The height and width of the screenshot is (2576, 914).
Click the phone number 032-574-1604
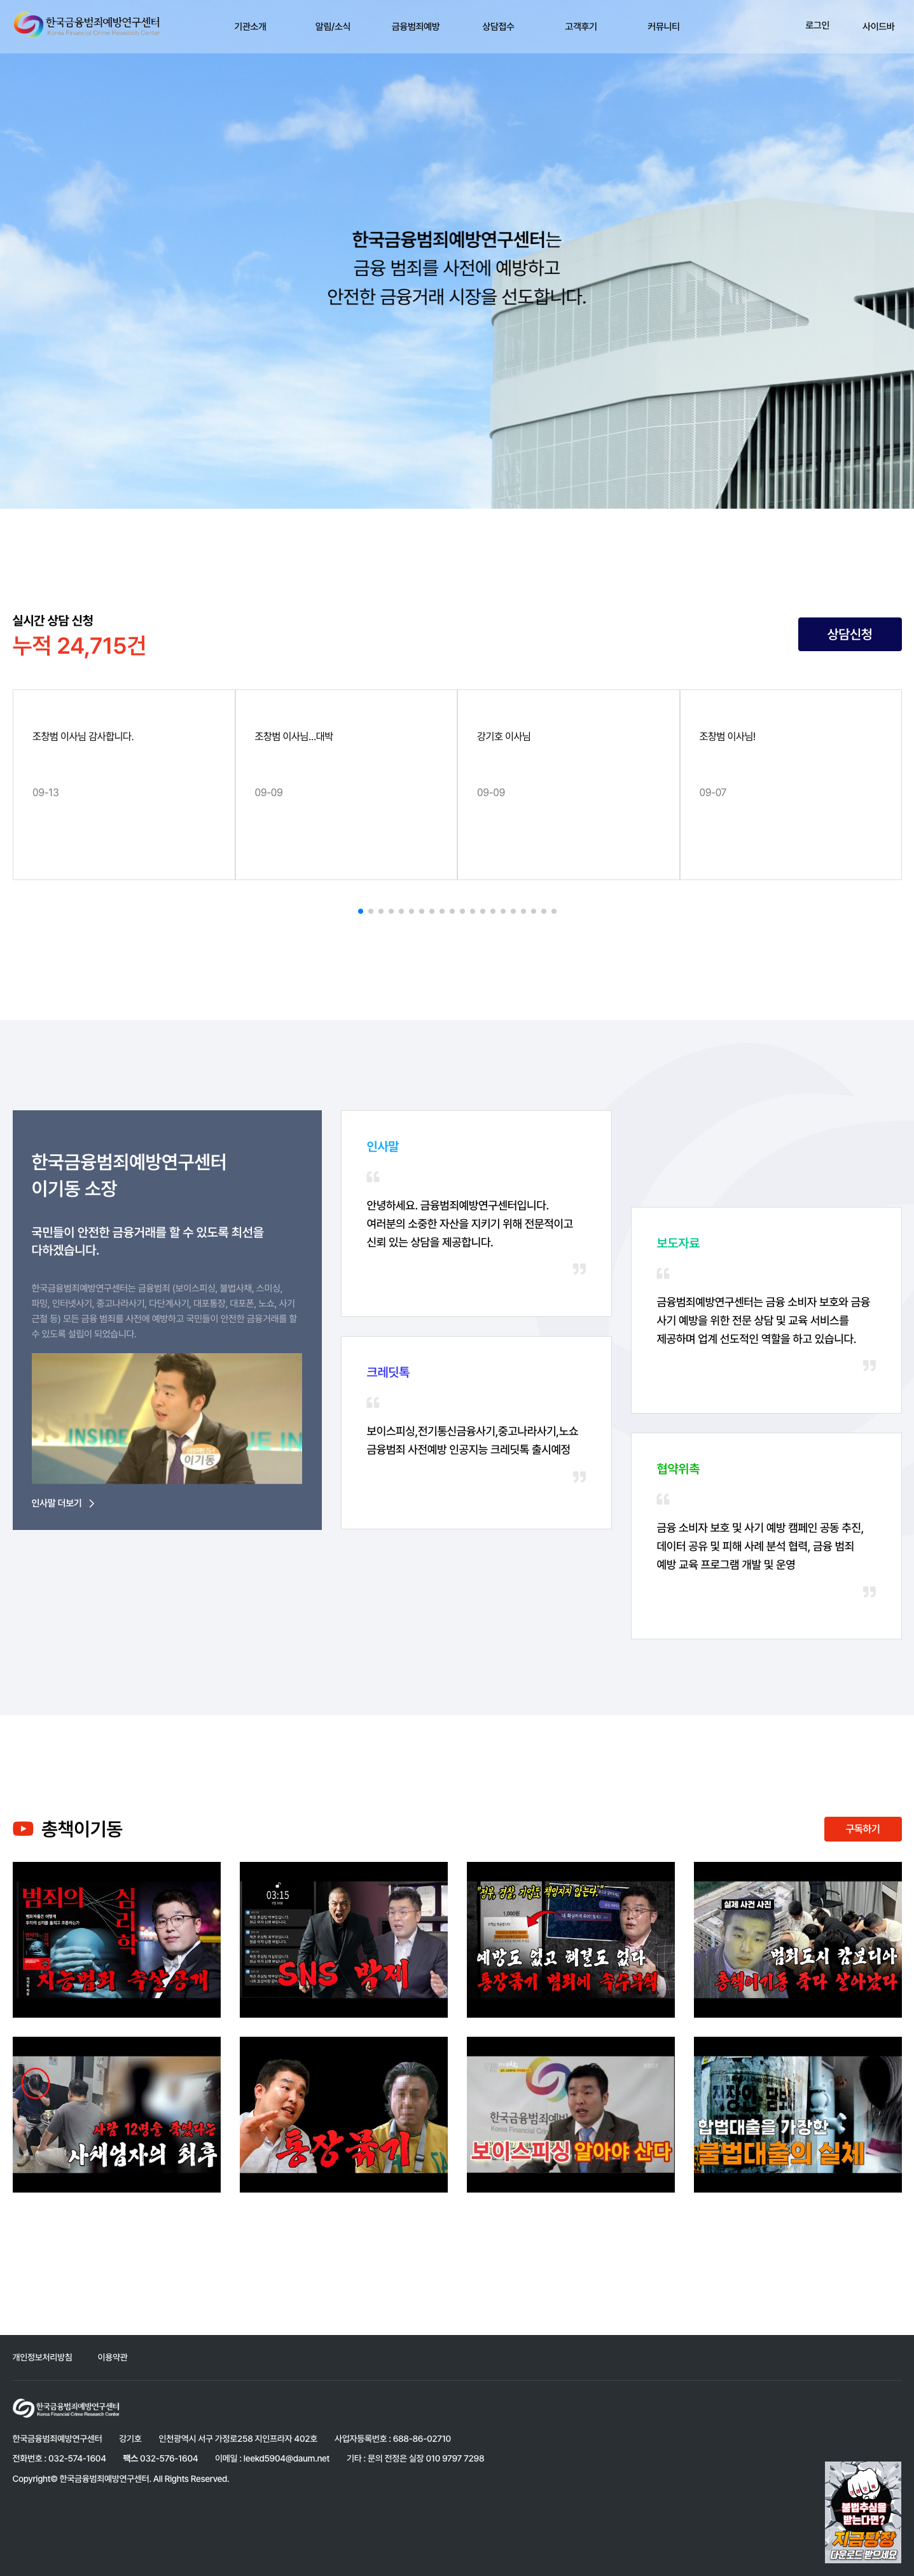pyautogui.click(x=77, y=2458)
